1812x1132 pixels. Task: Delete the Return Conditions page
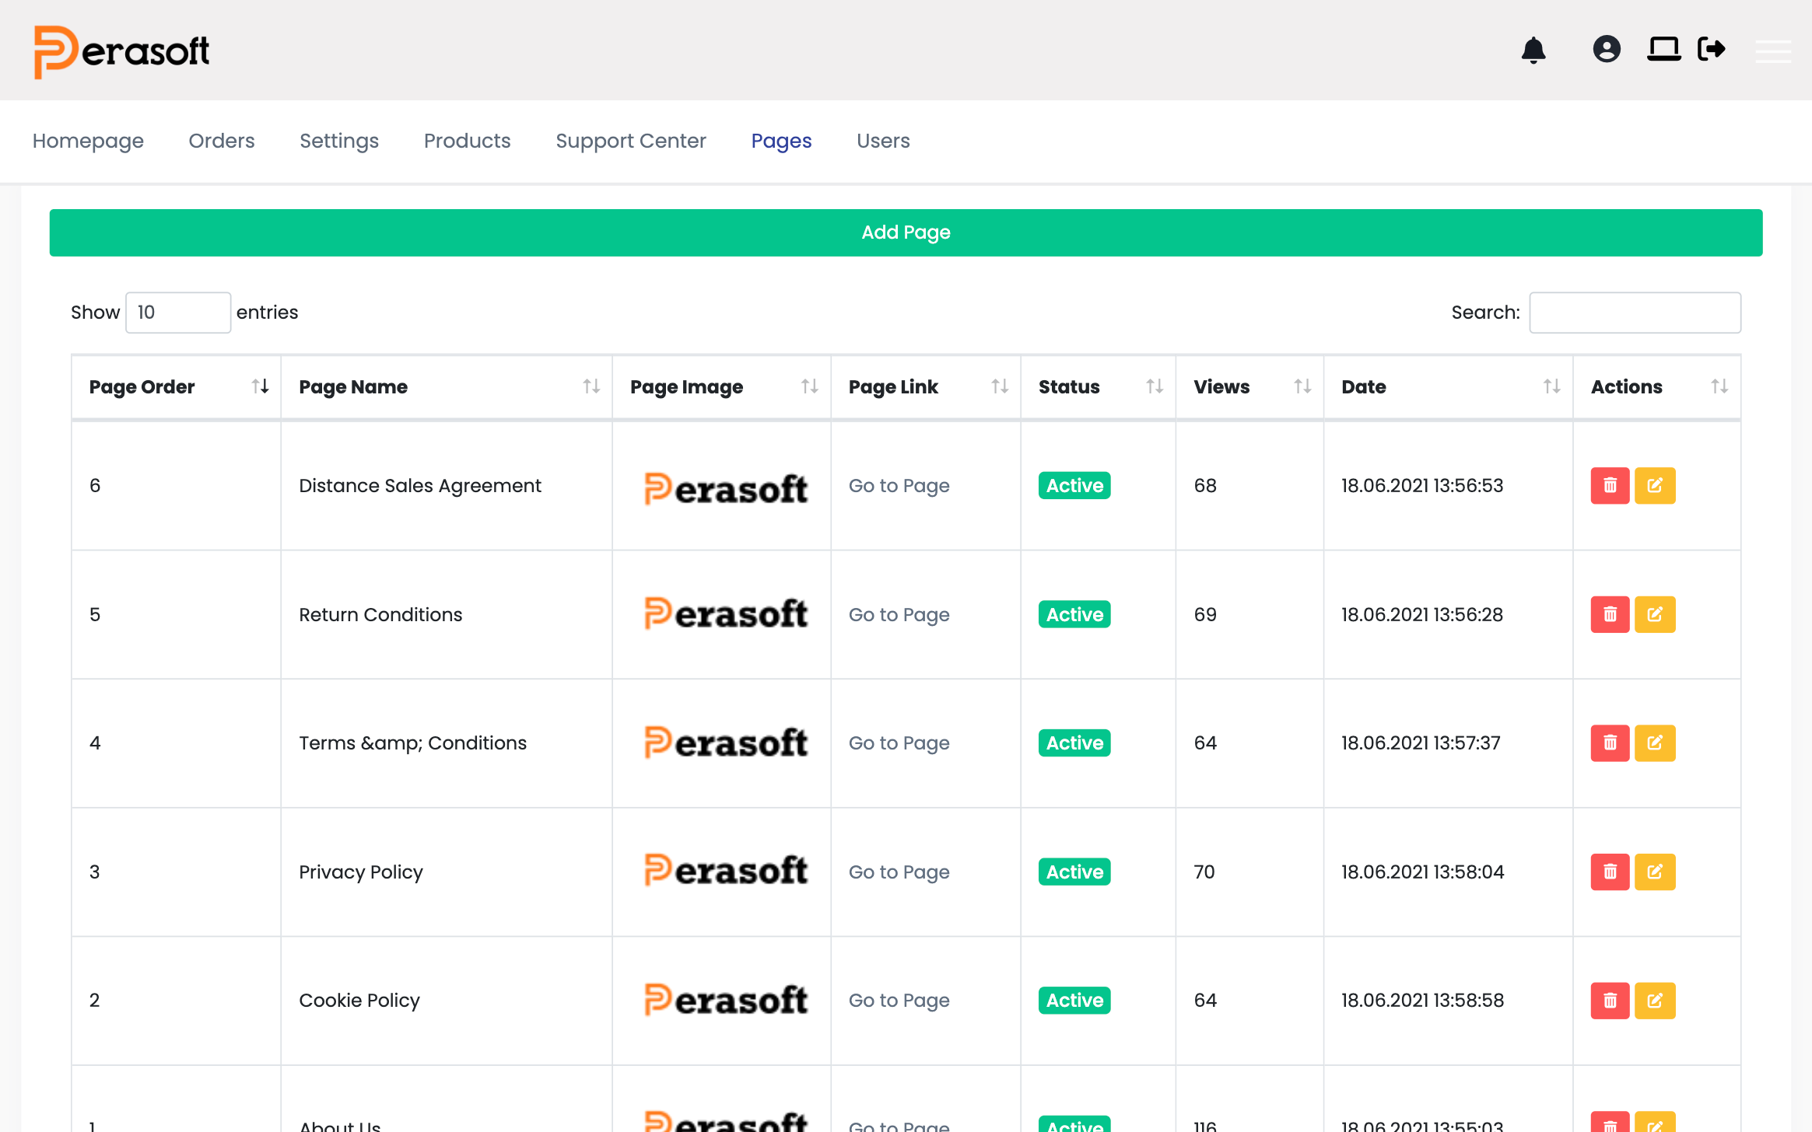(x=1610, y=614)
